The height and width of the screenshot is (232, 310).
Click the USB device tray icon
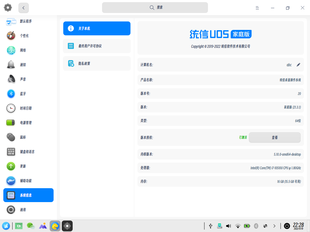[x=211, y=226]
